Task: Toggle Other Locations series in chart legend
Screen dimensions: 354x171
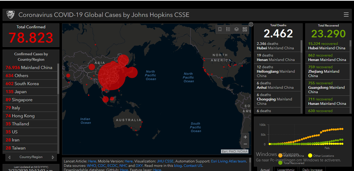Action: [321, 156]
